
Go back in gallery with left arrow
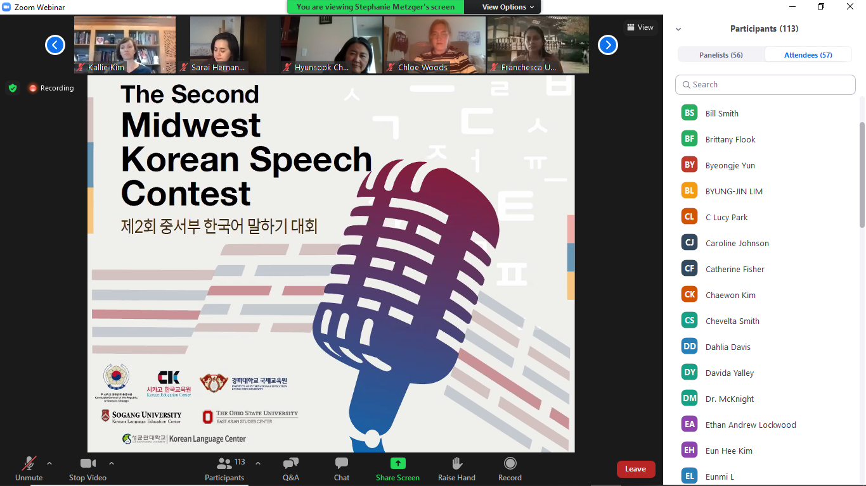coord(55,45)
